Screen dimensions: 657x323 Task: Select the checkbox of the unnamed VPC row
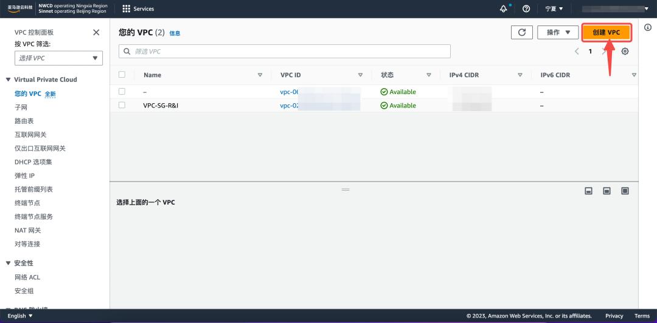pos(122,92)
